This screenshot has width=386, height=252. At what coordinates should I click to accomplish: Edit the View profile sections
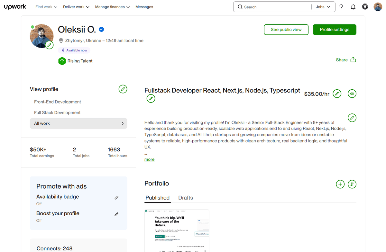pyautogui.click(x=123, y=89)
